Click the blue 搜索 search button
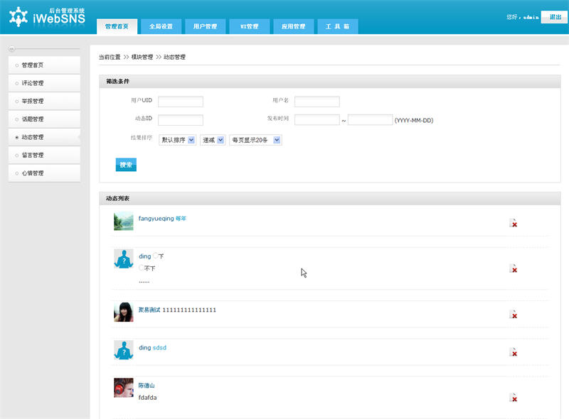Image resolution: width=569 pixels, height=419 pixels. pos(126,165)
